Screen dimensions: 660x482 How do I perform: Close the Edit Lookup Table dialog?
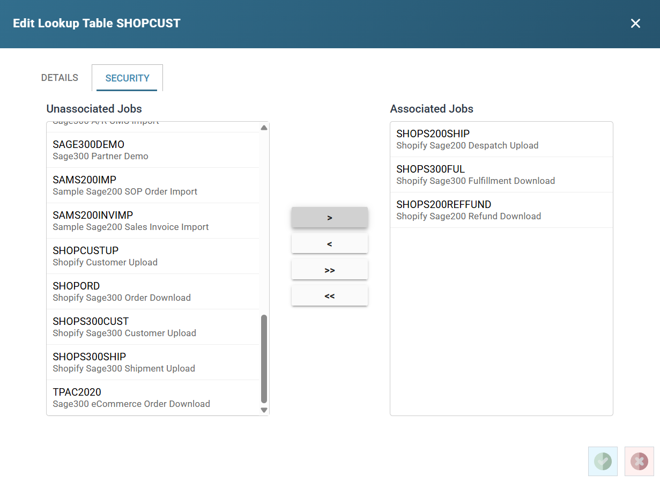635,24
